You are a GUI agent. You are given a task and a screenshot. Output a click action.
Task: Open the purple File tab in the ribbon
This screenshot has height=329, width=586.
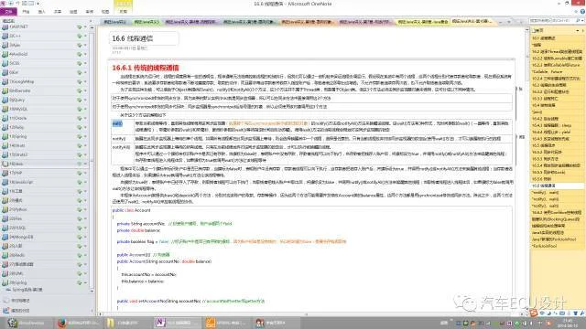tap(8, 12)
